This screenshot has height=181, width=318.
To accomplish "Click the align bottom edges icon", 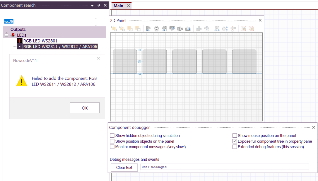I will pyautogui.click(x=188, y=29).
